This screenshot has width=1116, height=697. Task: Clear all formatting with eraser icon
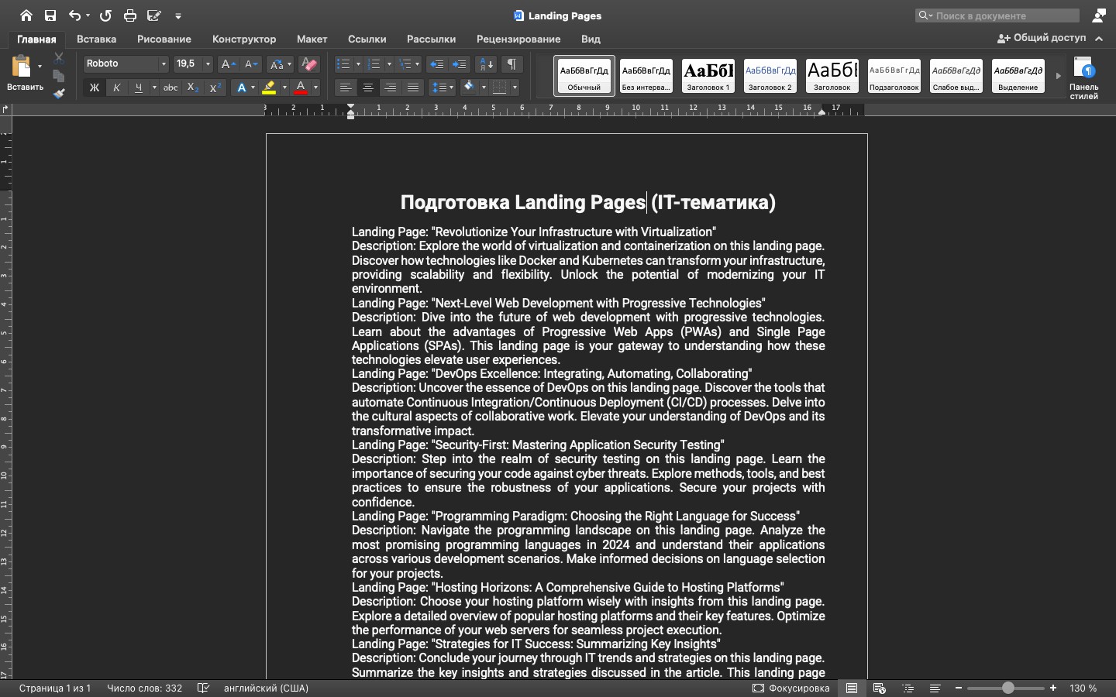309,64
